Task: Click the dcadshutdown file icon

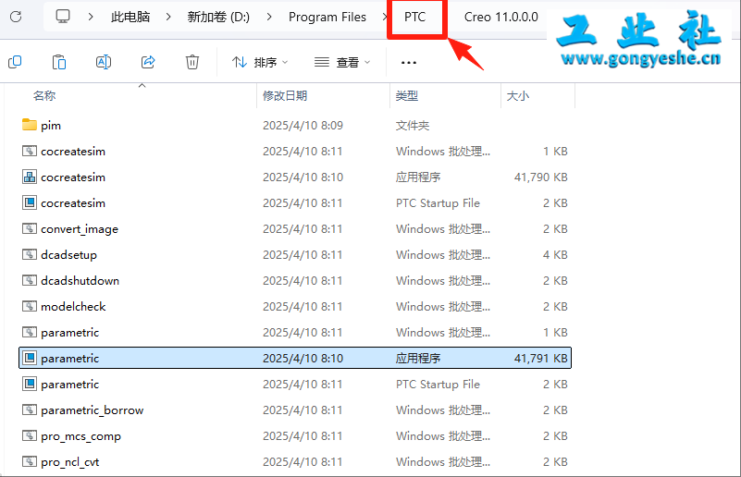Action: (x=30, y=280)
